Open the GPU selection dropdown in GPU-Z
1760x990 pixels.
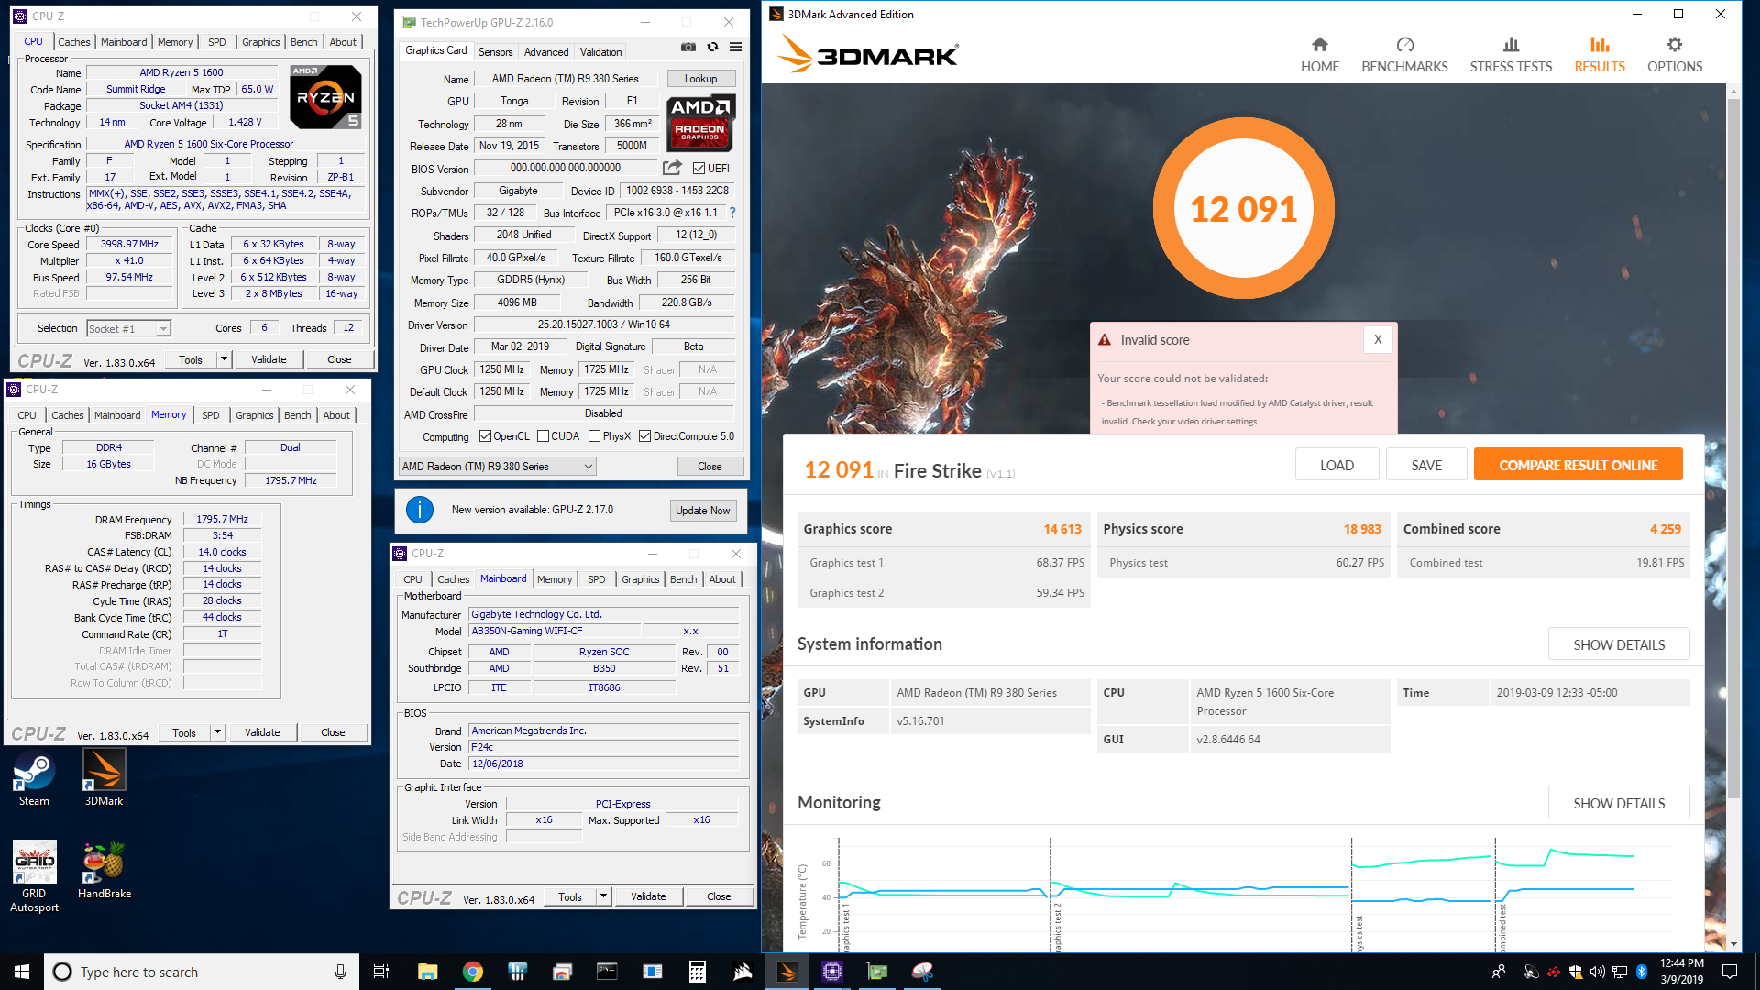(x=498, y=467)
